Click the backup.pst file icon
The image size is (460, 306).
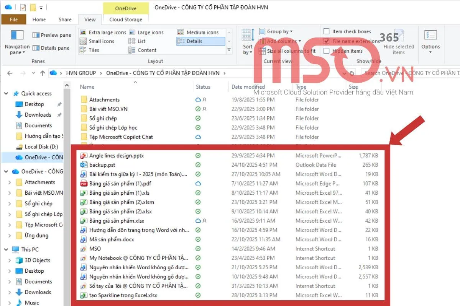(x=84, y=165)
